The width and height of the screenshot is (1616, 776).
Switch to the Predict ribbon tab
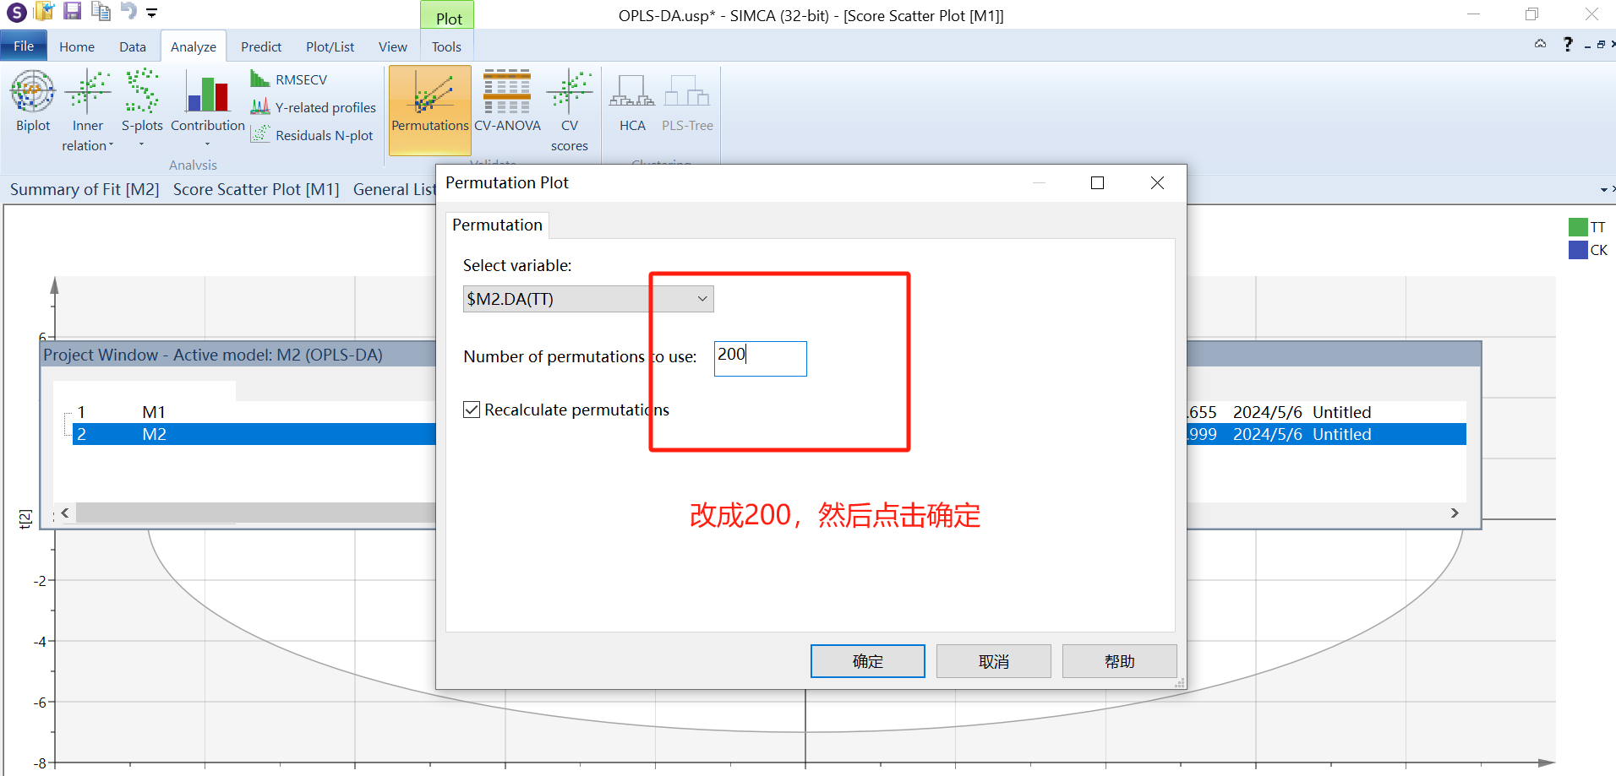(261, 47)
